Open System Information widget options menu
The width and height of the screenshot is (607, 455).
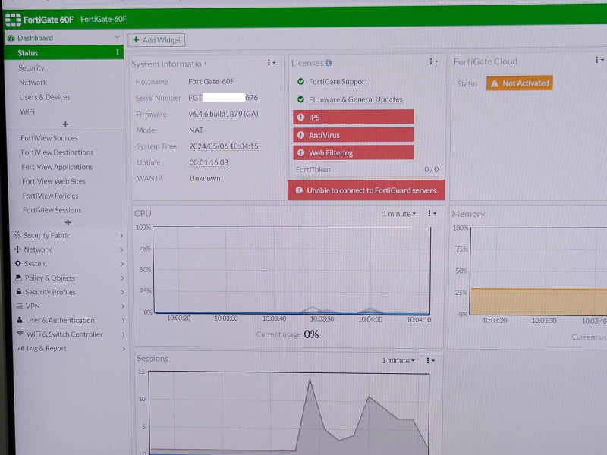(272, 63)
